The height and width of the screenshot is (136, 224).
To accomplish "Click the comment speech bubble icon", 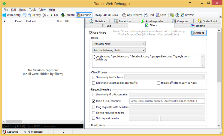I will click(x=25, y=15).
